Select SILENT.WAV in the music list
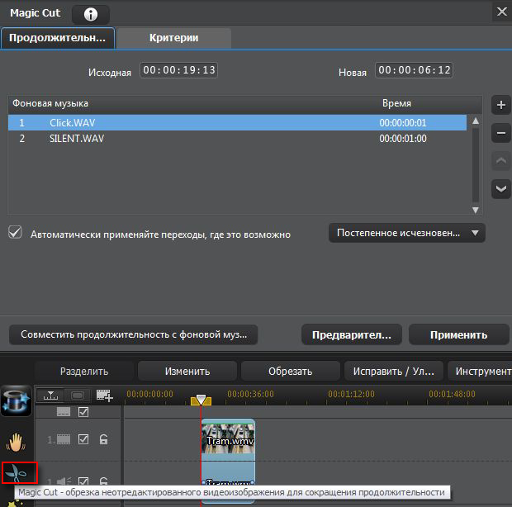512x507 pixels. (76, 139)
